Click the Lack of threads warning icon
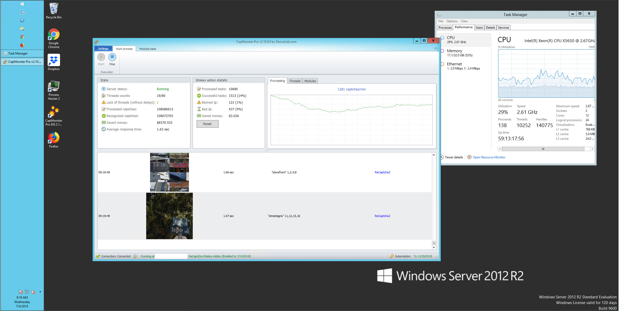The height and width of the screenshot is (311, 619). [104, 102]
